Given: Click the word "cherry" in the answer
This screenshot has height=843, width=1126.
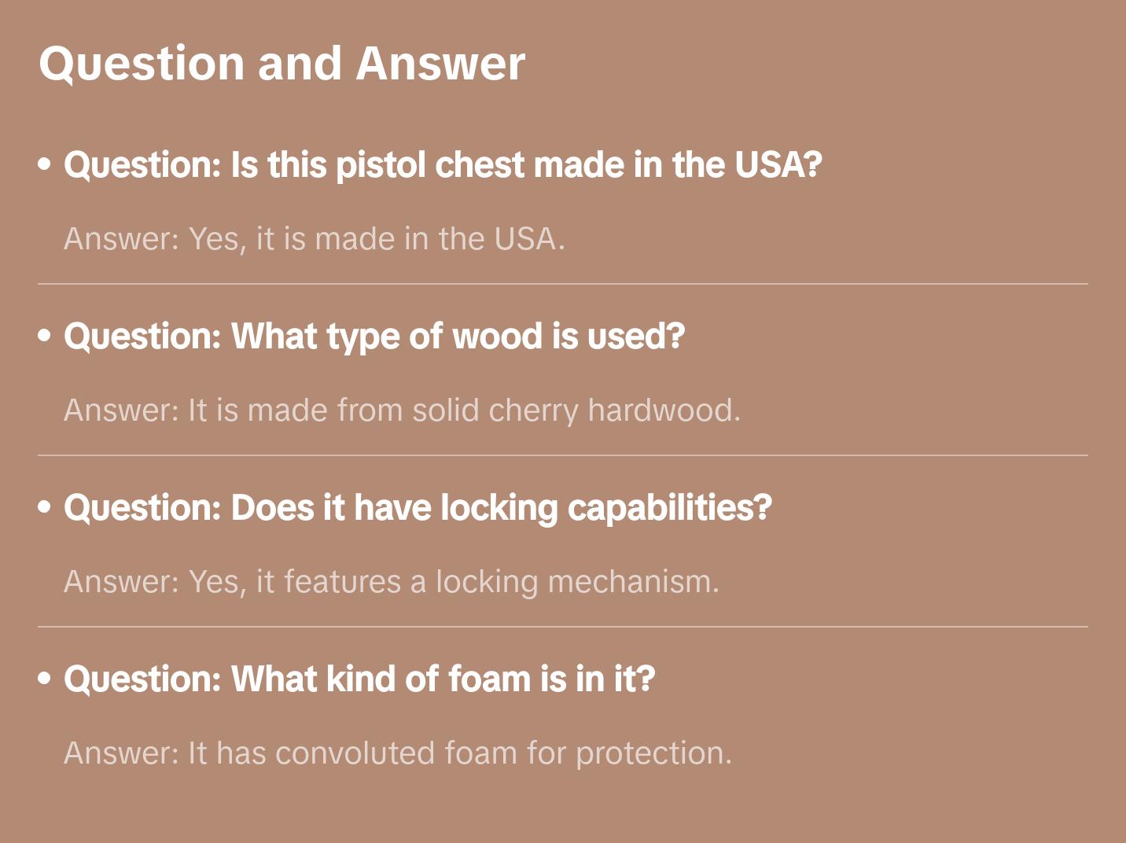Looking at the screenshot, I should [533, 410].
